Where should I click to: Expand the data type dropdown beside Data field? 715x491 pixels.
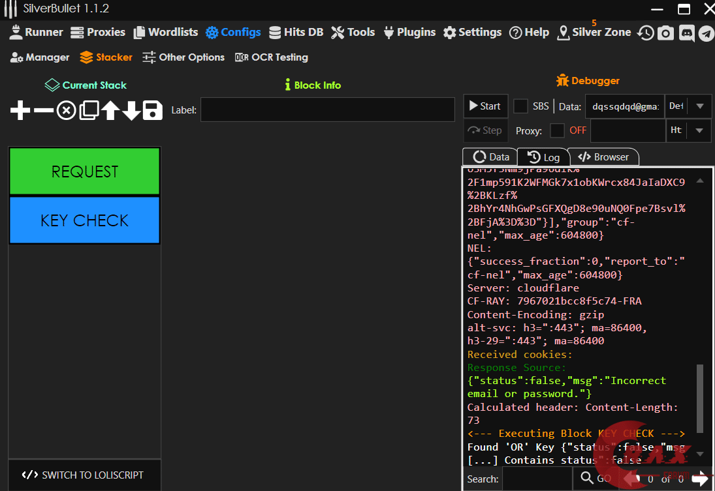699,106
